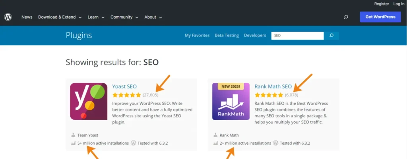Click the Get WordPress button
The image size is (407, 159).
click(380, 17)
